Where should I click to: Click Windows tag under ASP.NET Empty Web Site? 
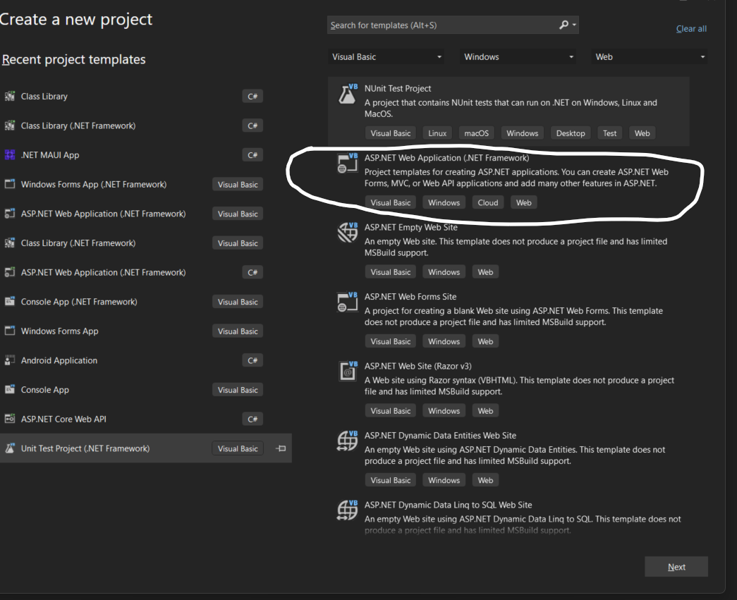click(444, 272)
